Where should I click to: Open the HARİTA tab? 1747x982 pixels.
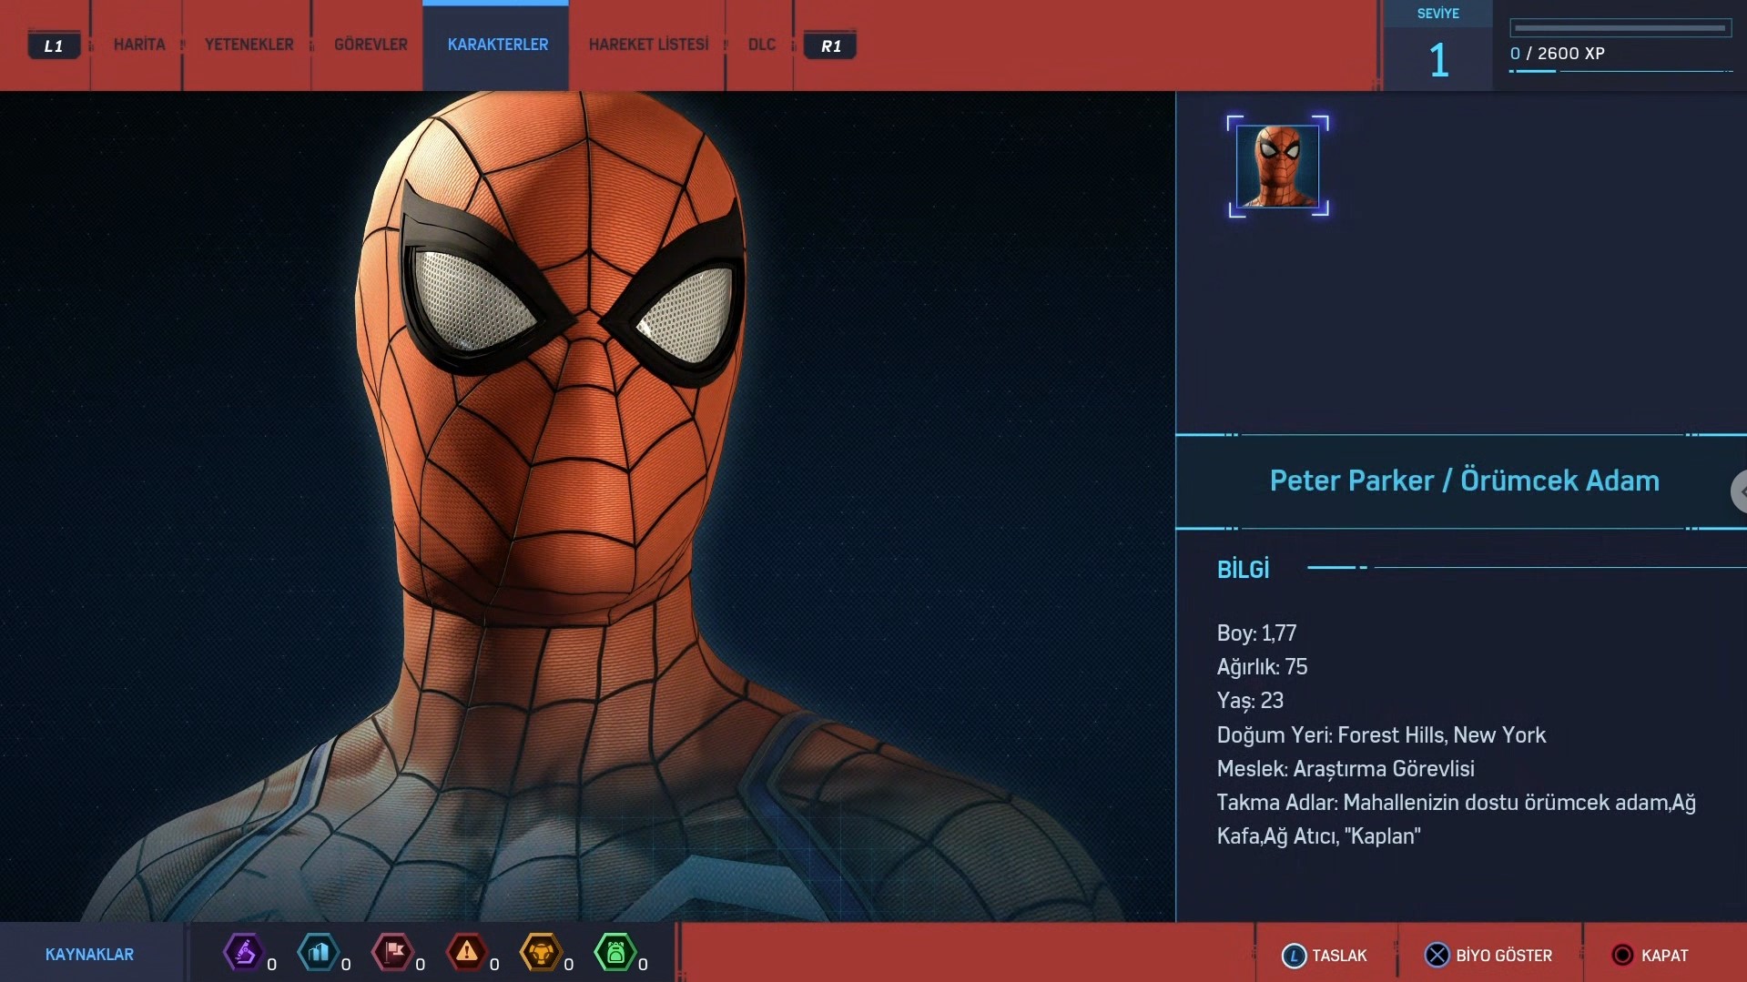point(139,45)
